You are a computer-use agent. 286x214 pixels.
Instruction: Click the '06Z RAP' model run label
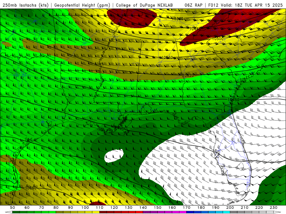pyautogui.click(x=193, y=5)
